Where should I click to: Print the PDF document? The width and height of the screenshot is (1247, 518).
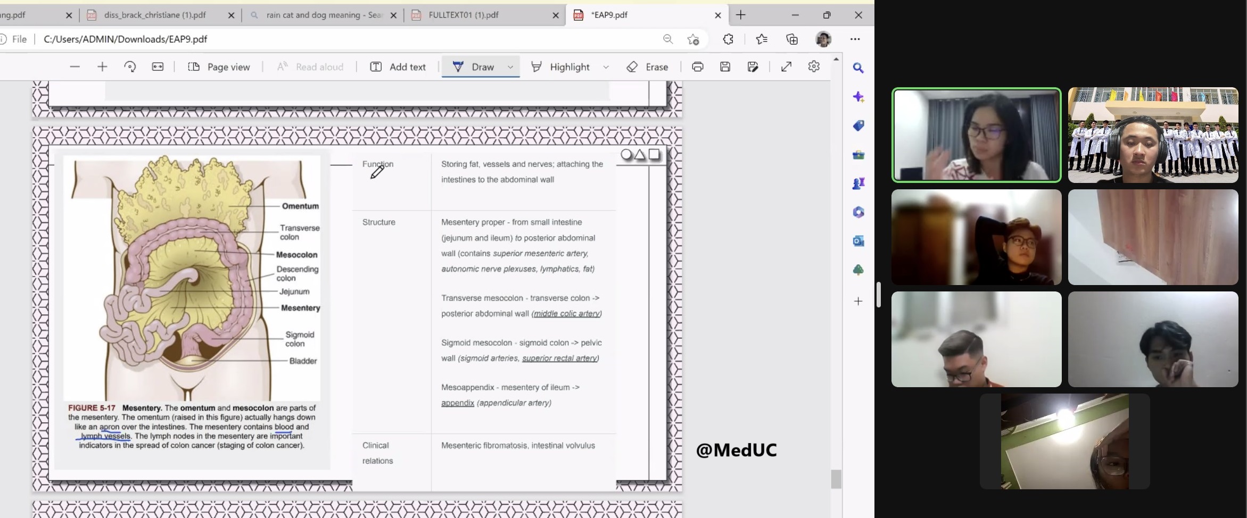tap(697, 67)
